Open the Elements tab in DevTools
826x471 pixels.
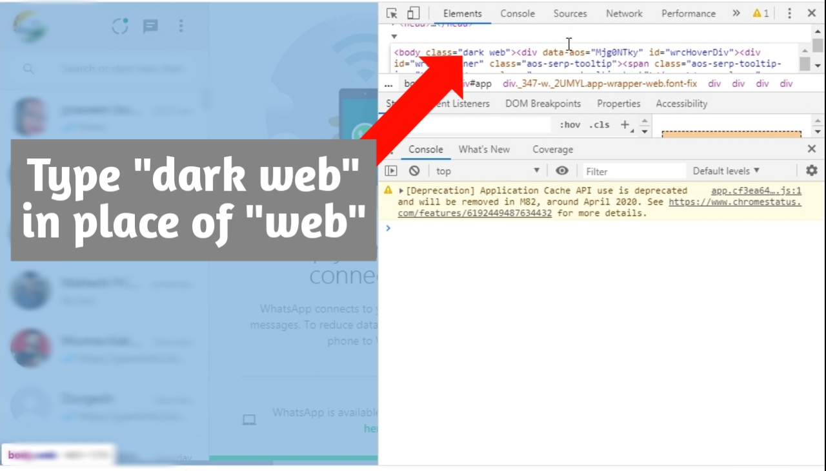point(462,13)
